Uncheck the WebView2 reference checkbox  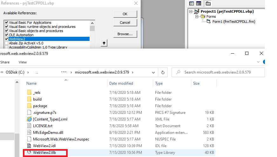click(x=7, y=39)
